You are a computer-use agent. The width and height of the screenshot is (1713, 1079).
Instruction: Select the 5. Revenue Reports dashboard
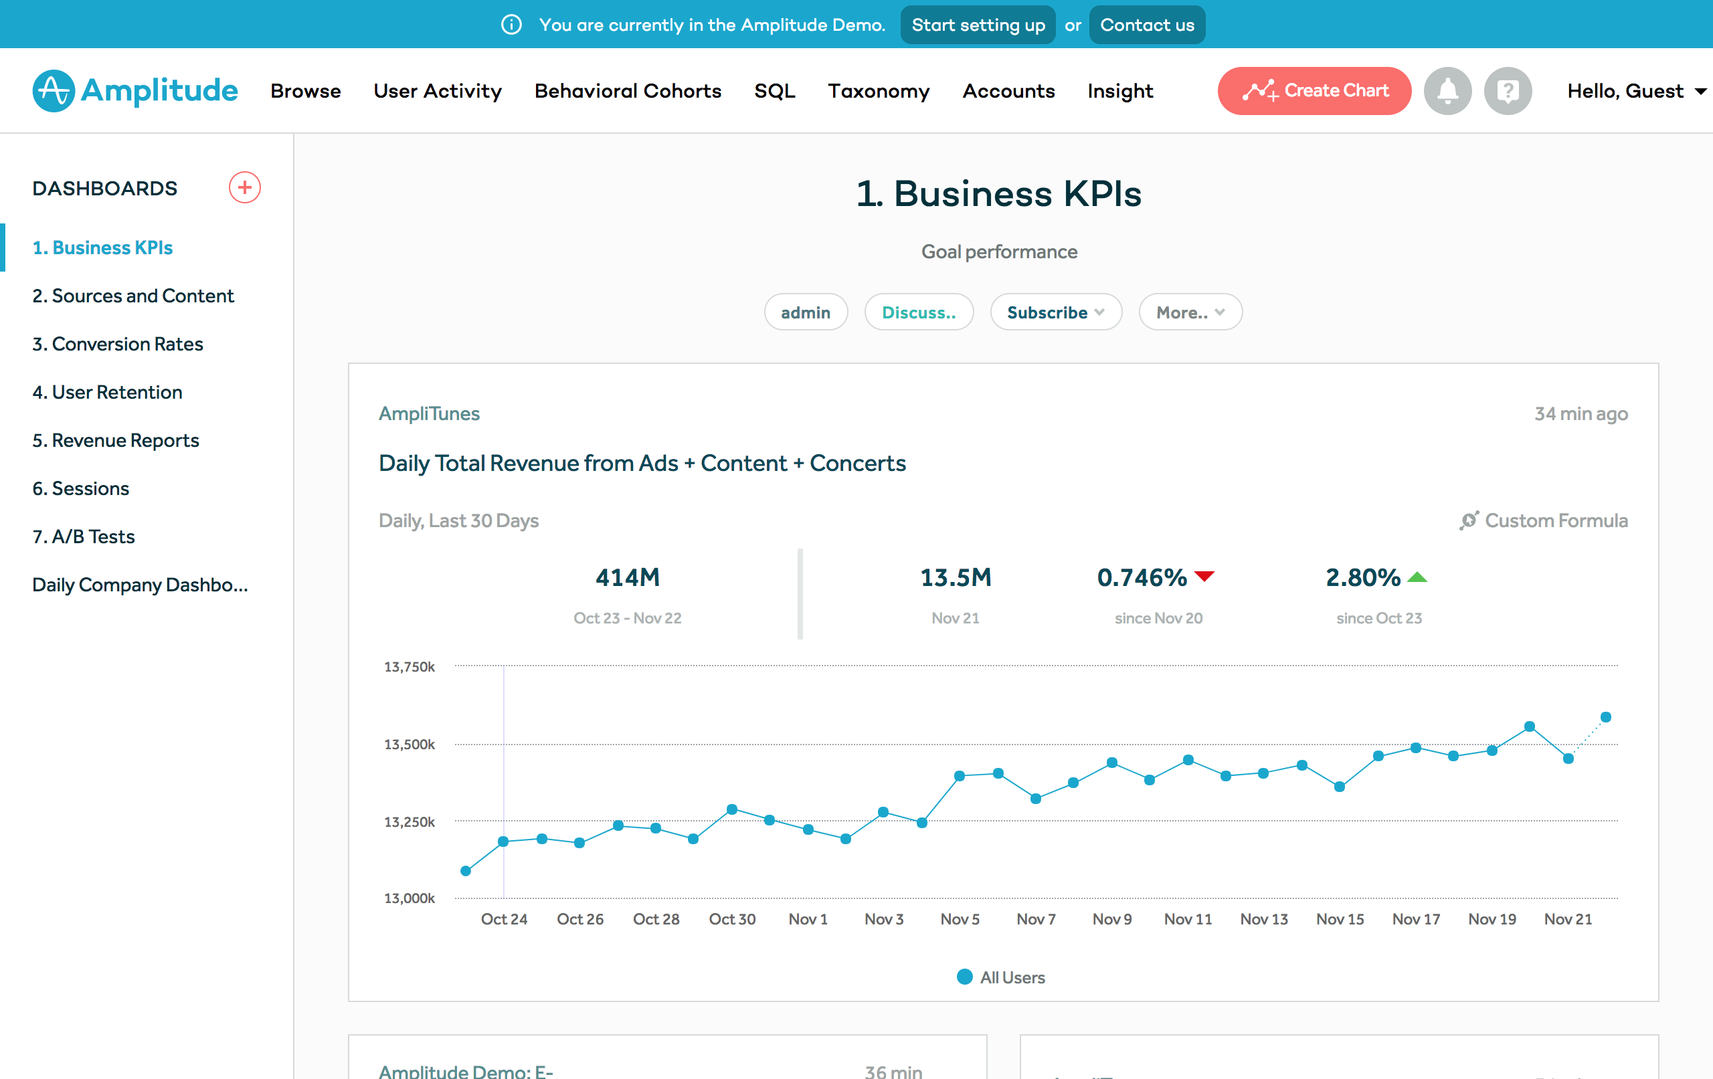[115, 440]
